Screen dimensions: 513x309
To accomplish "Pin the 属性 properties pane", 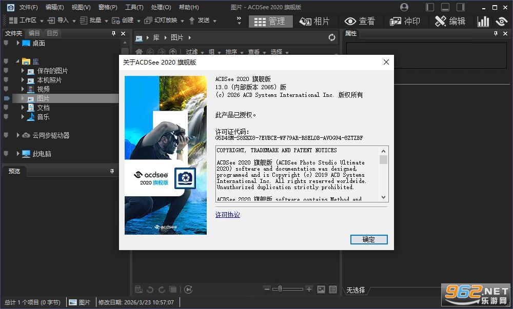I will [x=496, y=33].
